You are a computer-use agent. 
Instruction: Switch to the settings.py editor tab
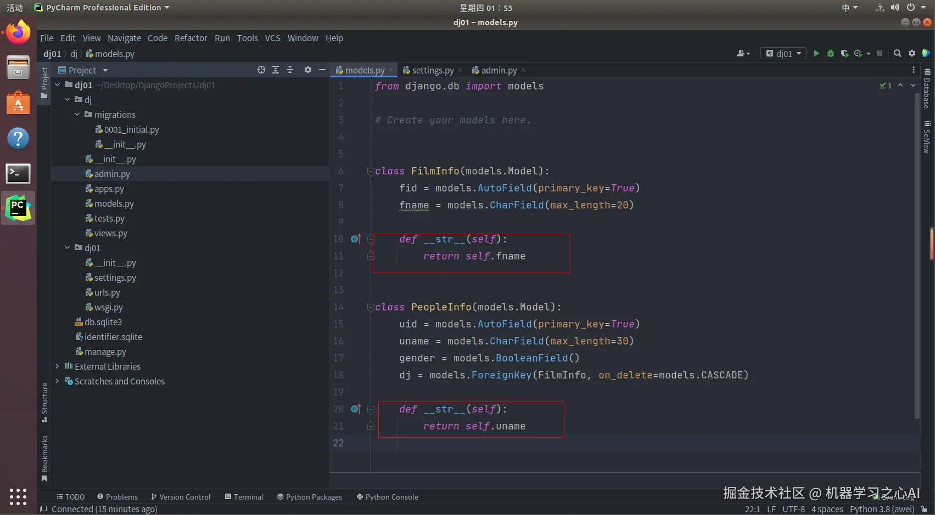tap(432, 70)
